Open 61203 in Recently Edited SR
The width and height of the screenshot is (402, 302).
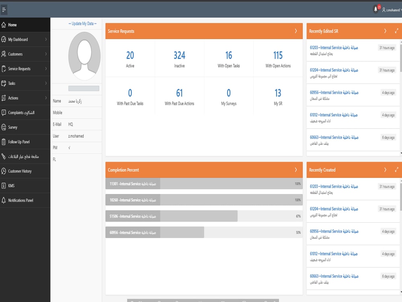point(334,48)
